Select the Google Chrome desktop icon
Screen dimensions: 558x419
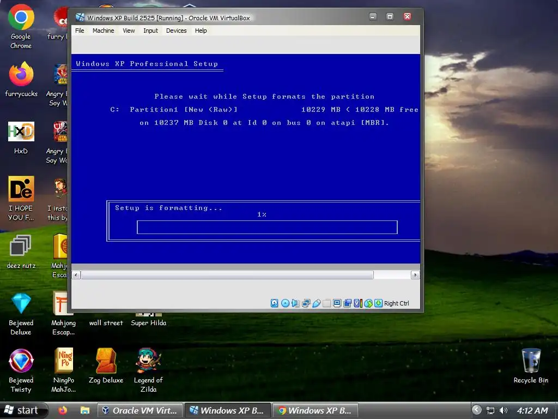tap(21, 27)
